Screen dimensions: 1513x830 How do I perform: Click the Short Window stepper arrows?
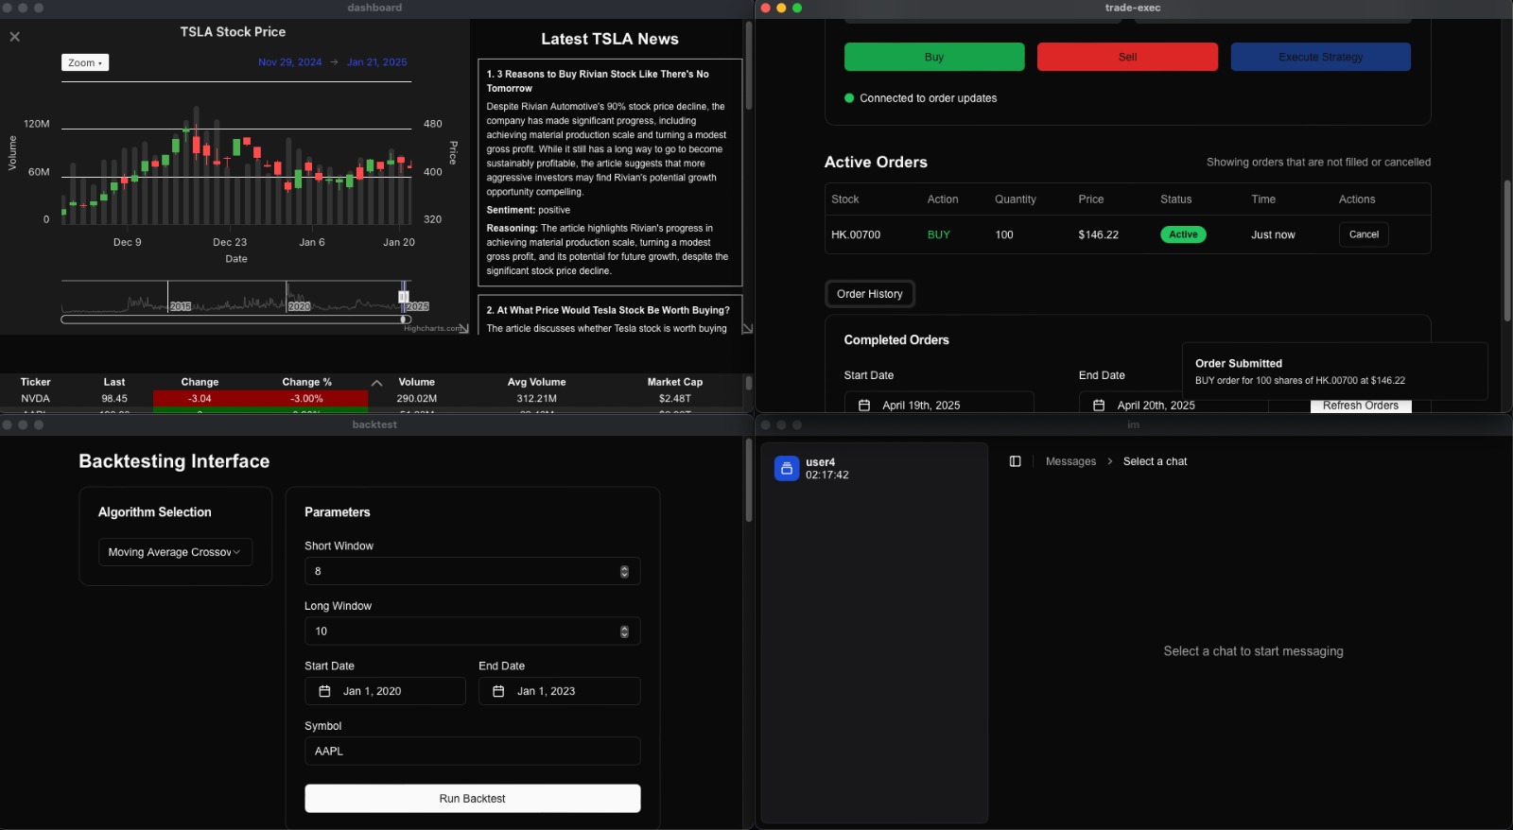[x=624, y=572]
